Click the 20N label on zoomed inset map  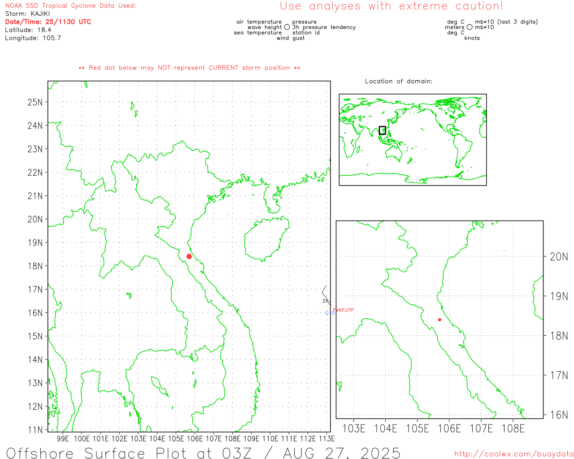[x=559, y=257]
